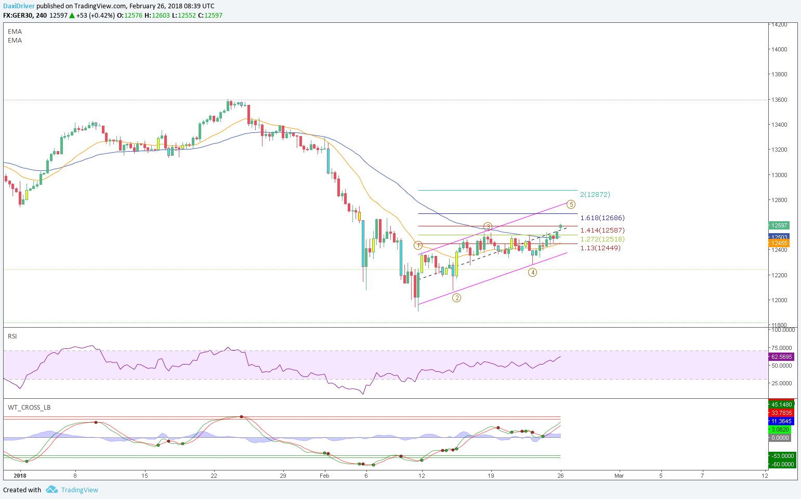Click the 26 date axis label
This screenshot has height=499, width=801.
(560, 475)
